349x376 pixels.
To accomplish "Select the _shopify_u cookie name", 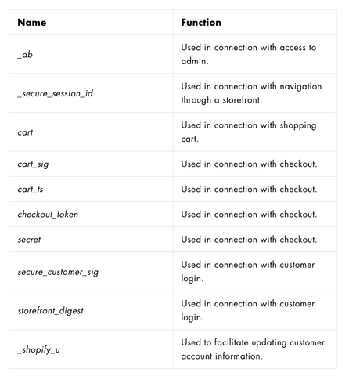I will pyautogui.click(x=38, y=349).
